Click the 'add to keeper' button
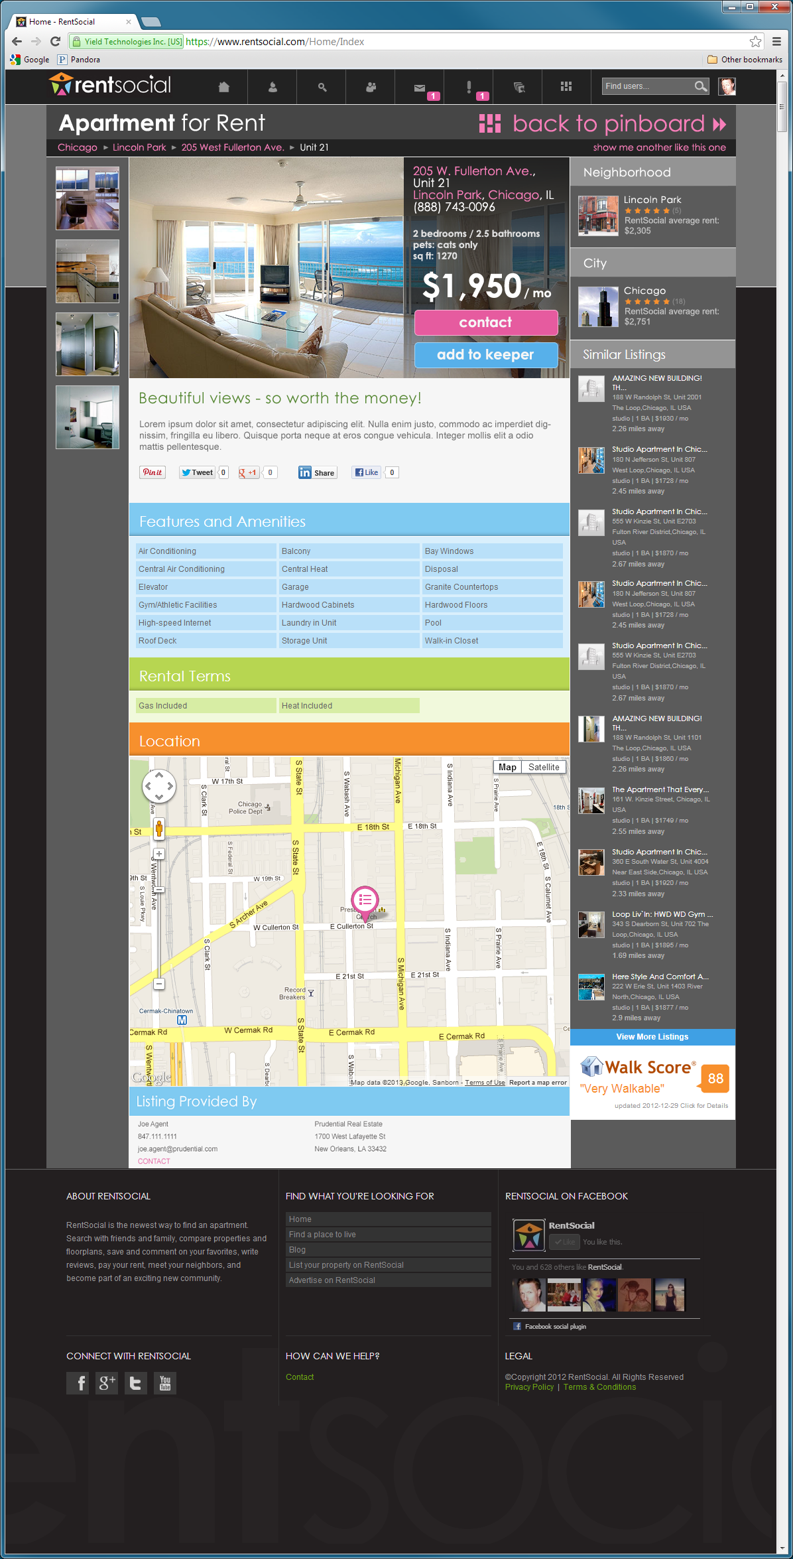This screenshot has height=1559, width=793. (x=485, y=355)
